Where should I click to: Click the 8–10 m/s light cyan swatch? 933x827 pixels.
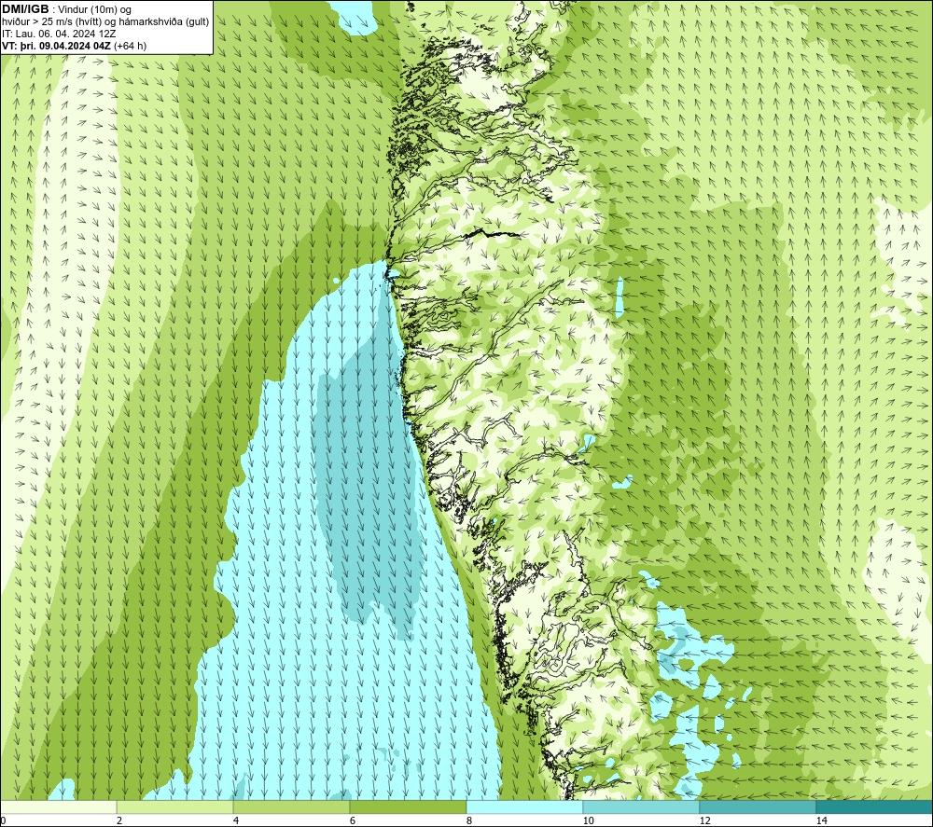[524, 807]
